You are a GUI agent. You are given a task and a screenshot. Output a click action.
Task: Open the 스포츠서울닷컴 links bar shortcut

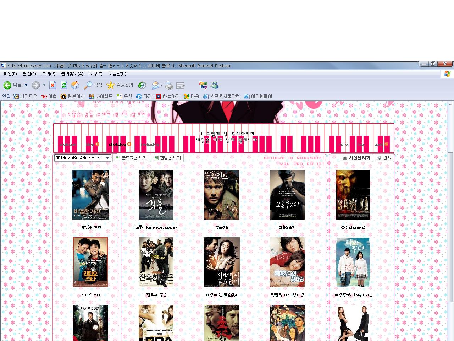click(222, 96)
